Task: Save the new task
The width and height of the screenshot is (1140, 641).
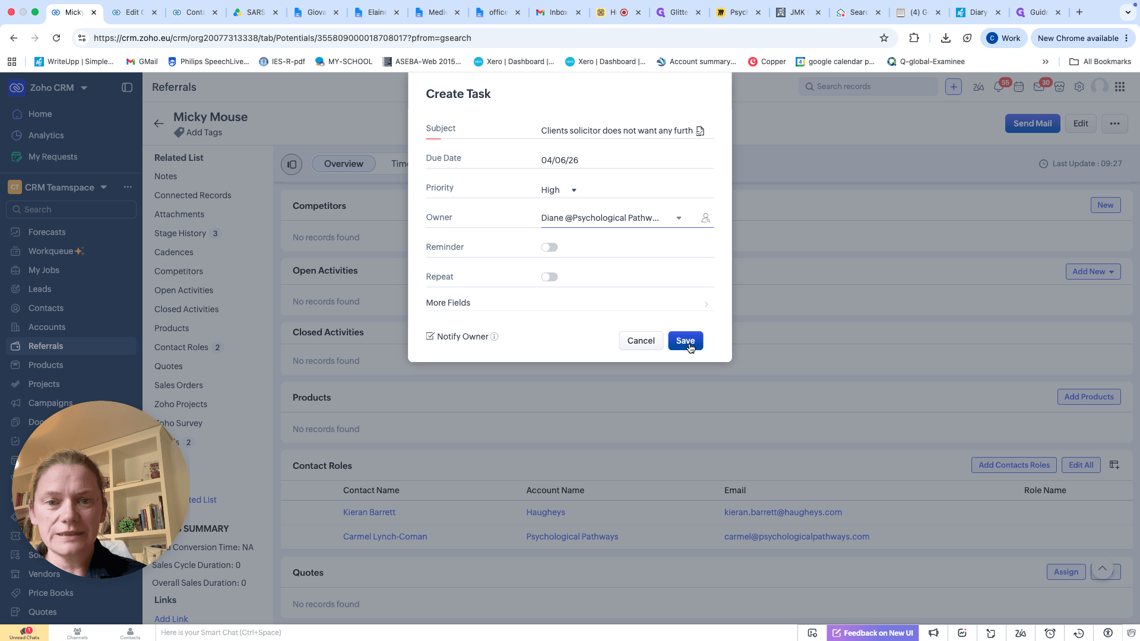Action: 685,341
